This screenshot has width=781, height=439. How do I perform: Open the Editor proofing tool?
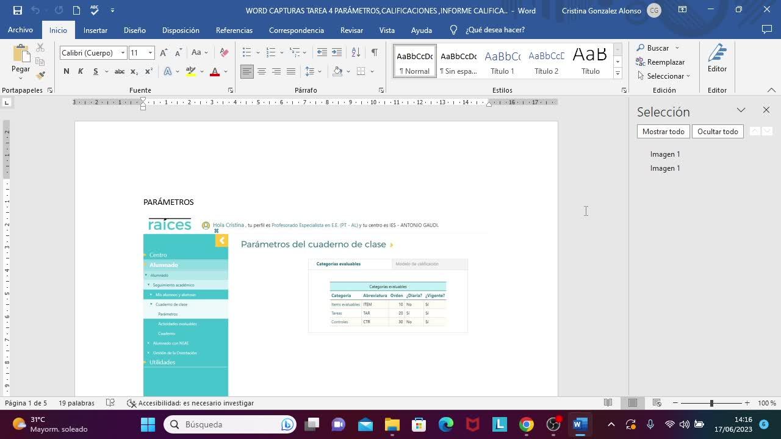tap(717, 59)
